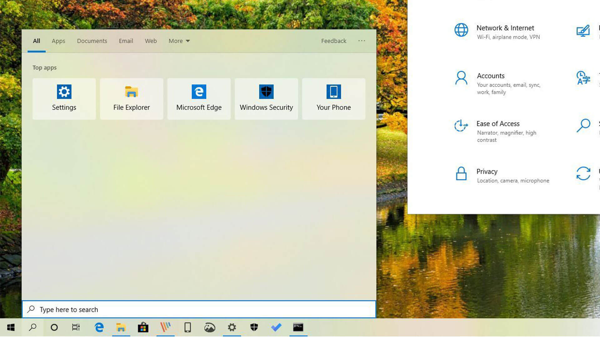This screenshot has height=337, width=600.
Task: Click the Search magnifier category icon in Settings
Action: pos(583,126)
